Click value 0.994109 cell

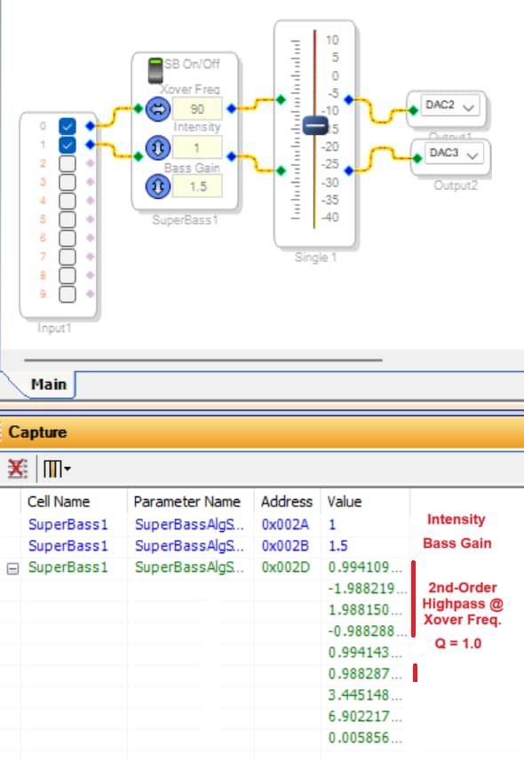click(365, 567)
